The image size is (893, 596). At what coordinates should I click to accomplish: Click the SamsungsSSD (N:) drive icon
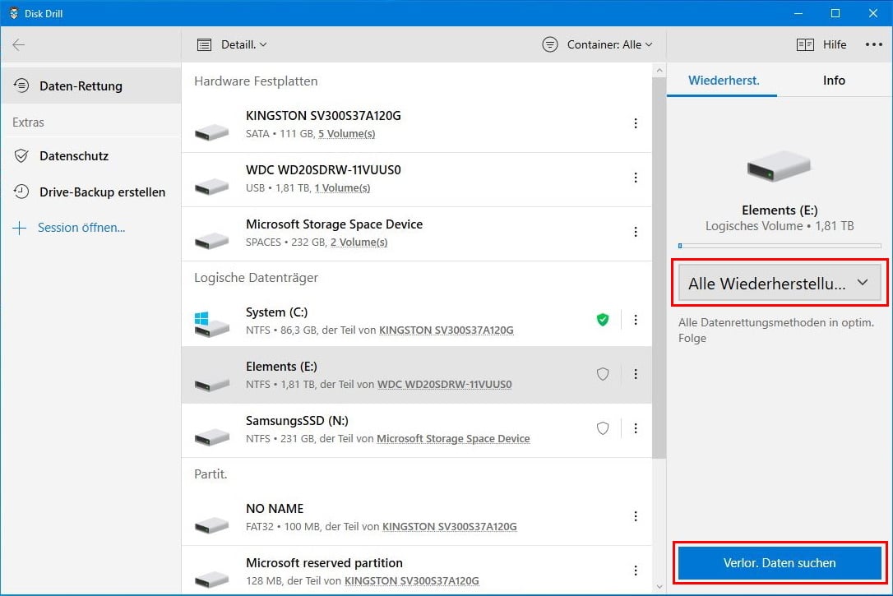(211, 437)
